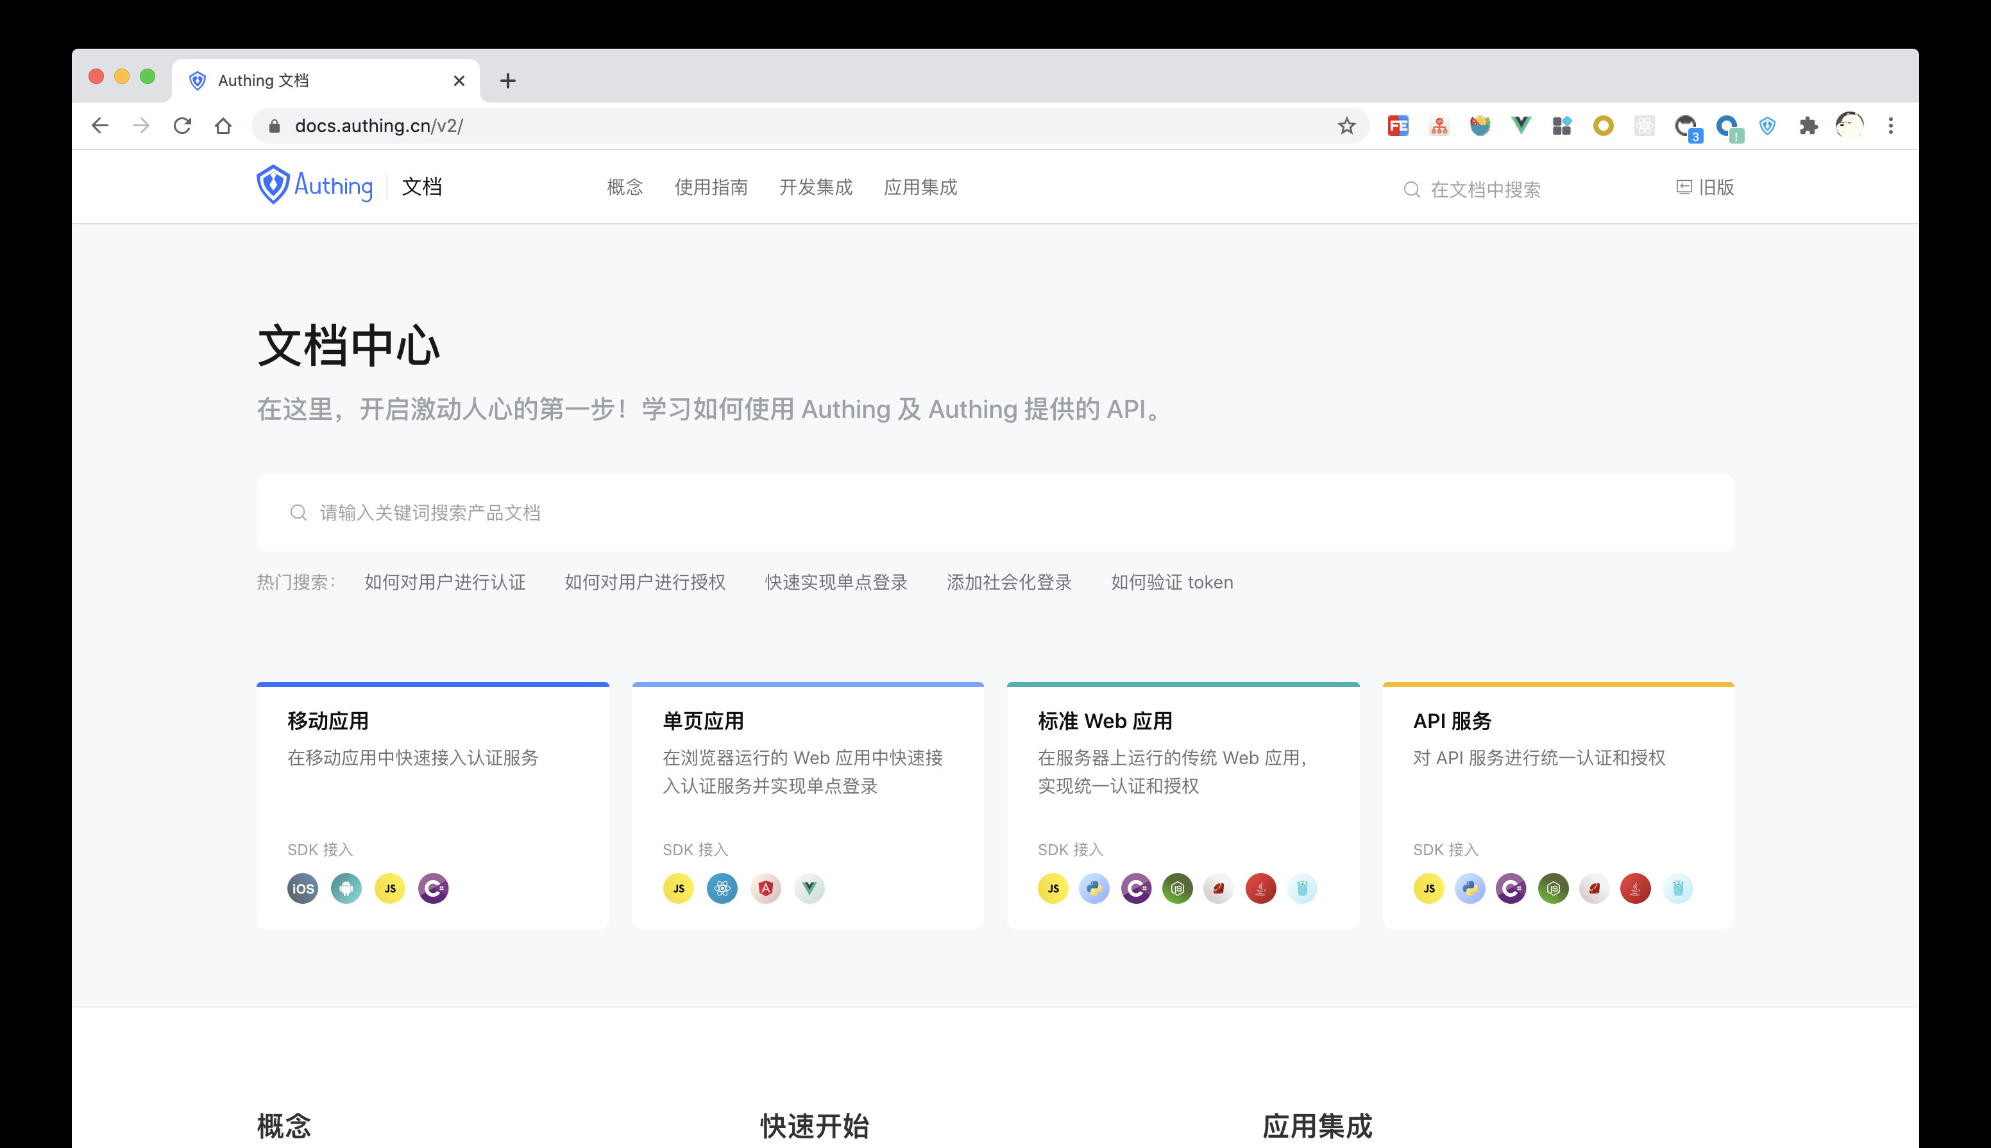The width and height of the screenshot is (1991, 1148).
Task: Go to the browser home page
Action: coord(223,126)
